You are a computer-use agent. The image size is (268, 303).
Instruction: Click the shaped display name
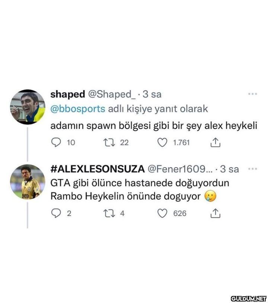coord(68,94)
